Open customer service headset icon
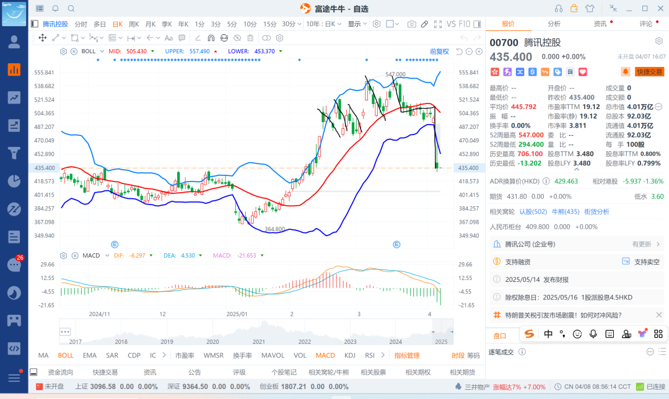Image resolution: width=669 pixels, height=399 pixels. pyautogui.click(x=559, y=8)
